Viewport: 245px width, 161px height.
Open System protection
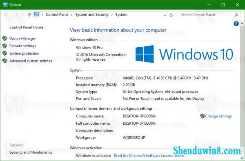24,53
